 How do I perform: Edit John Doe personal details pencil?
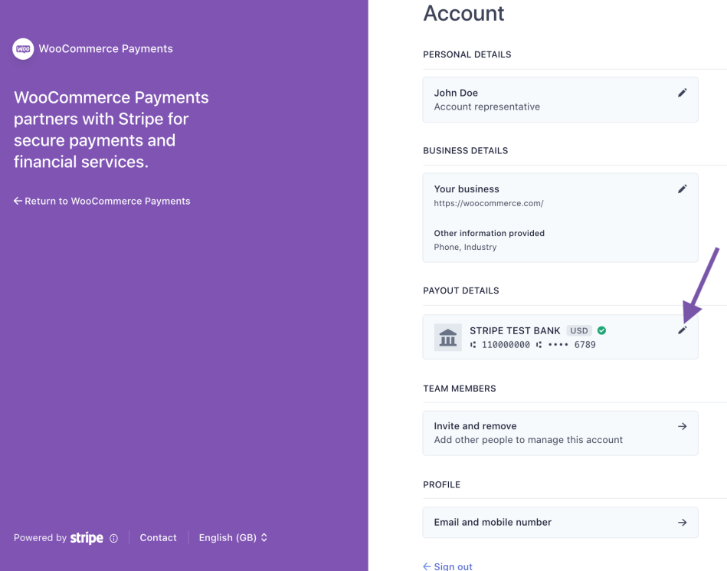coord(683,93)
